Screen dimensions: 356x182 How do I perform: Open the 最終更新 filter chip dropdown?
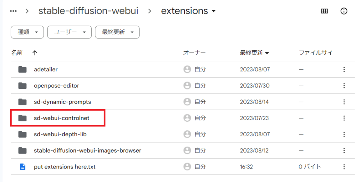pos(117,32)
